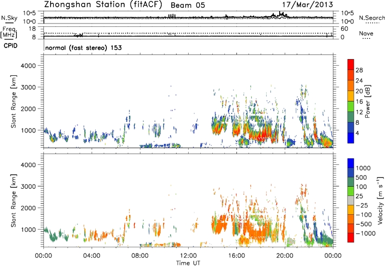Viewport: 385px width, 266px height.
Task: Click the '4' power scale value
Action: click(x=358, y=133)
